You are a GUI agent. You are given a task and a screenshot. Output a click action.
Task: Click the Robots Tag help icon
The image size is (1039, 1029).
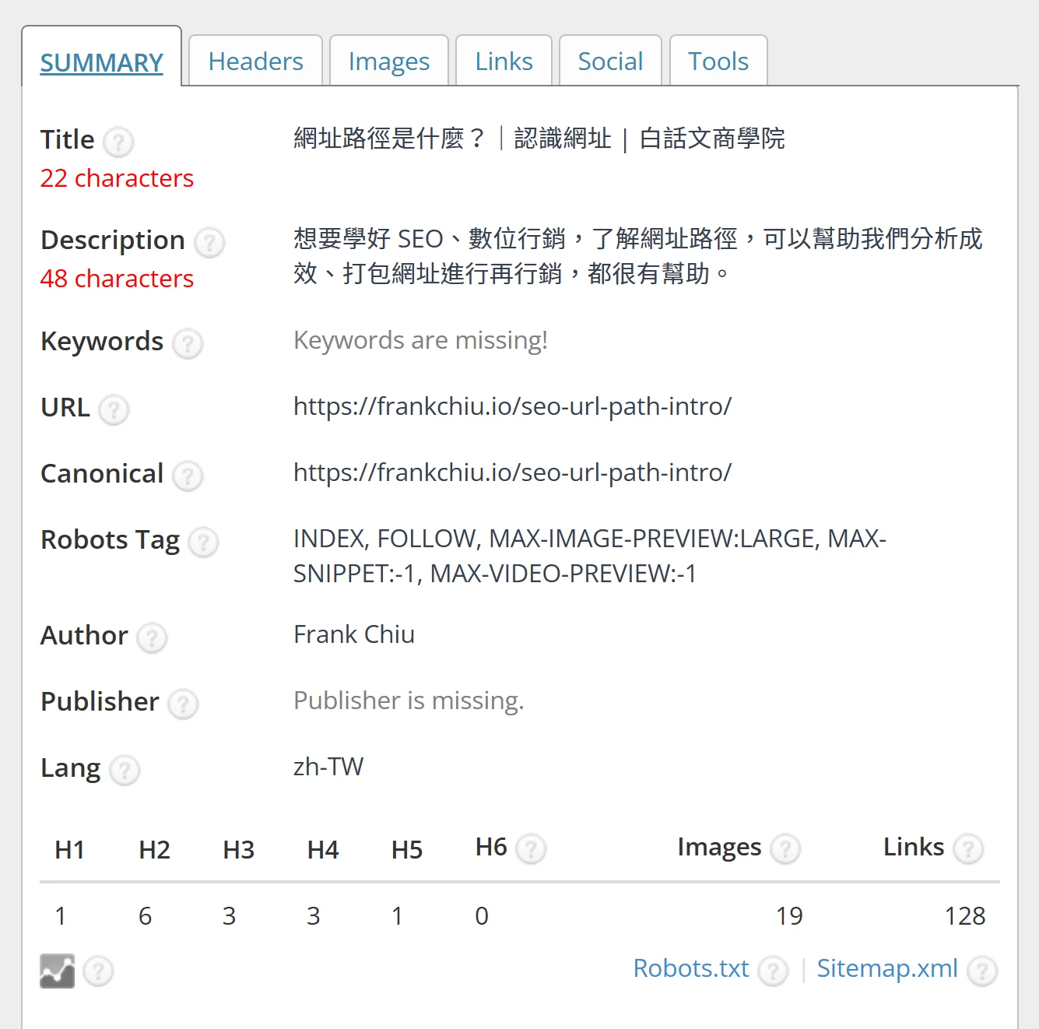click(204, 542)
